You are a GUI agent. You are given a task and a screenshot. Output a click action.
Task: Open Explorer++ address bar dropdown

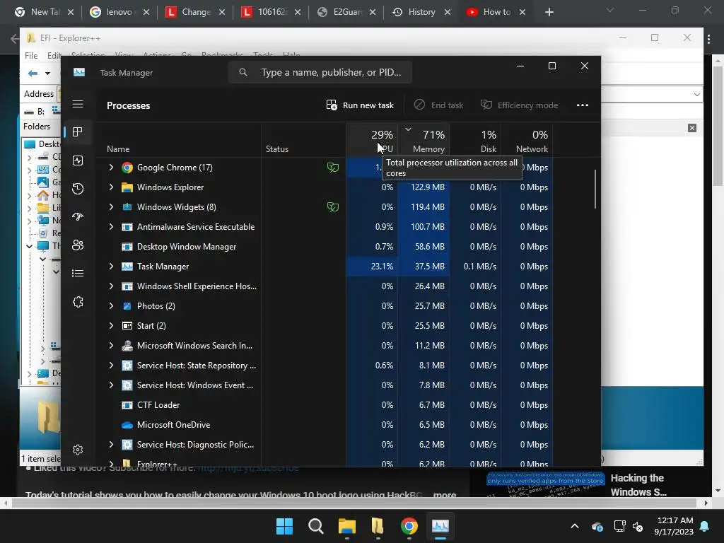(696, 95)
